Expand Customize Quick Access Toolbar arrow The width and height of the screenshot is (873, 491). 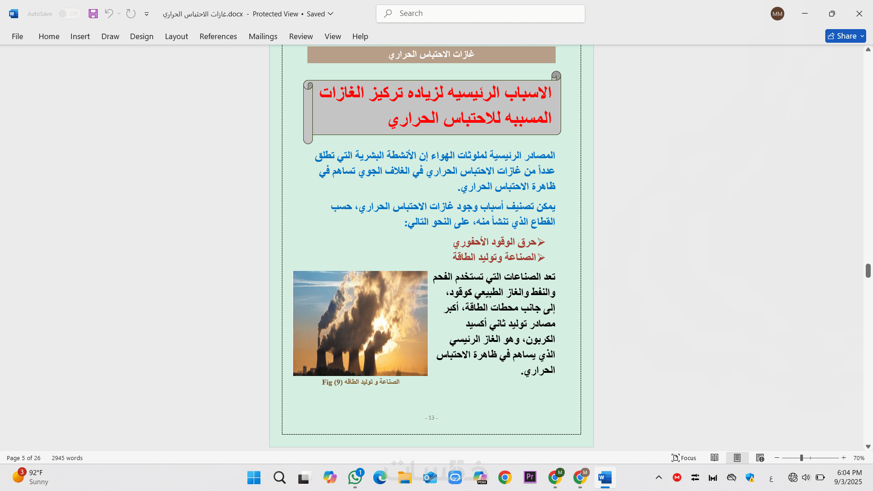[x=146, y=14]
